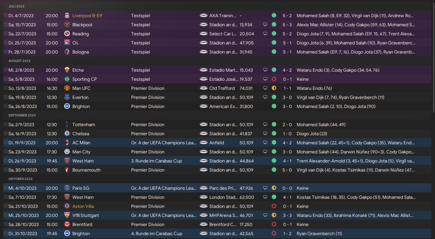
Task: Click the Sporting CP crest
Action: [x=67, y=79]
